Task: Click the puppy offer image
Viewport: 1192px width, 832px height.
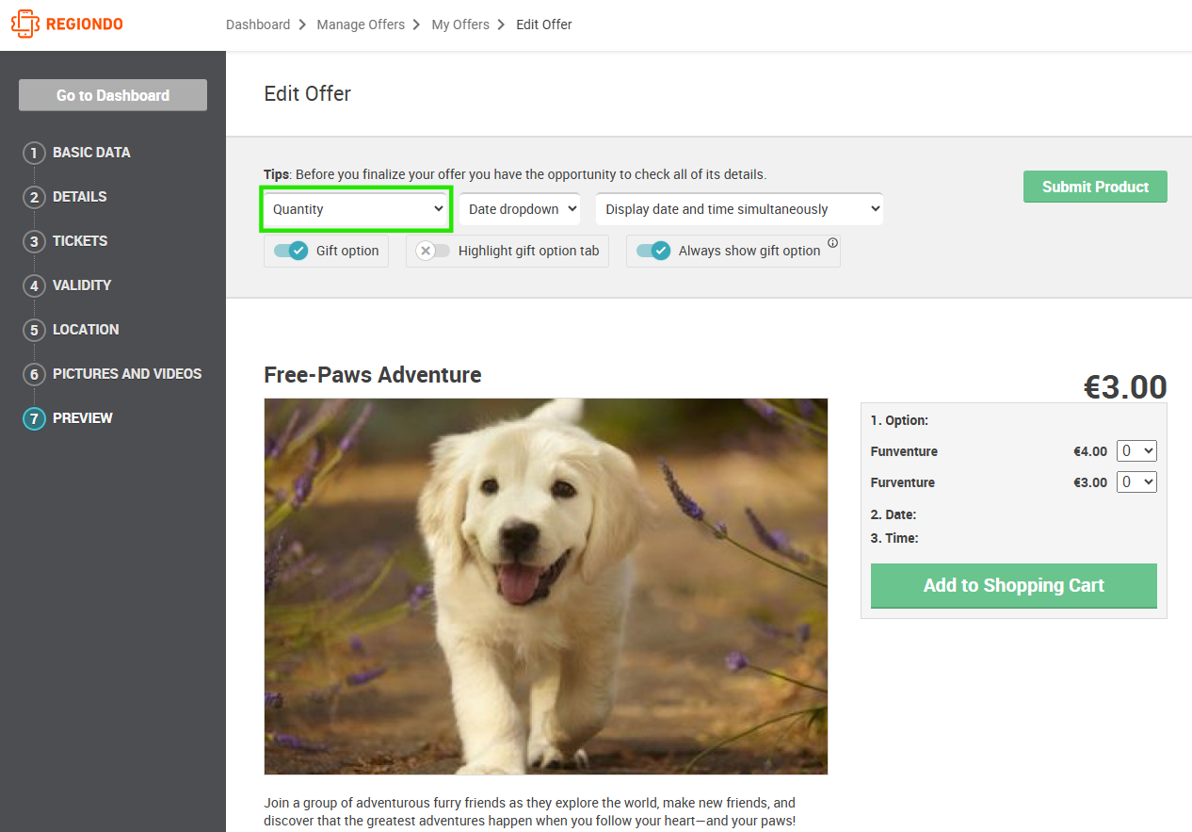Action: click(x=546, y=586)
